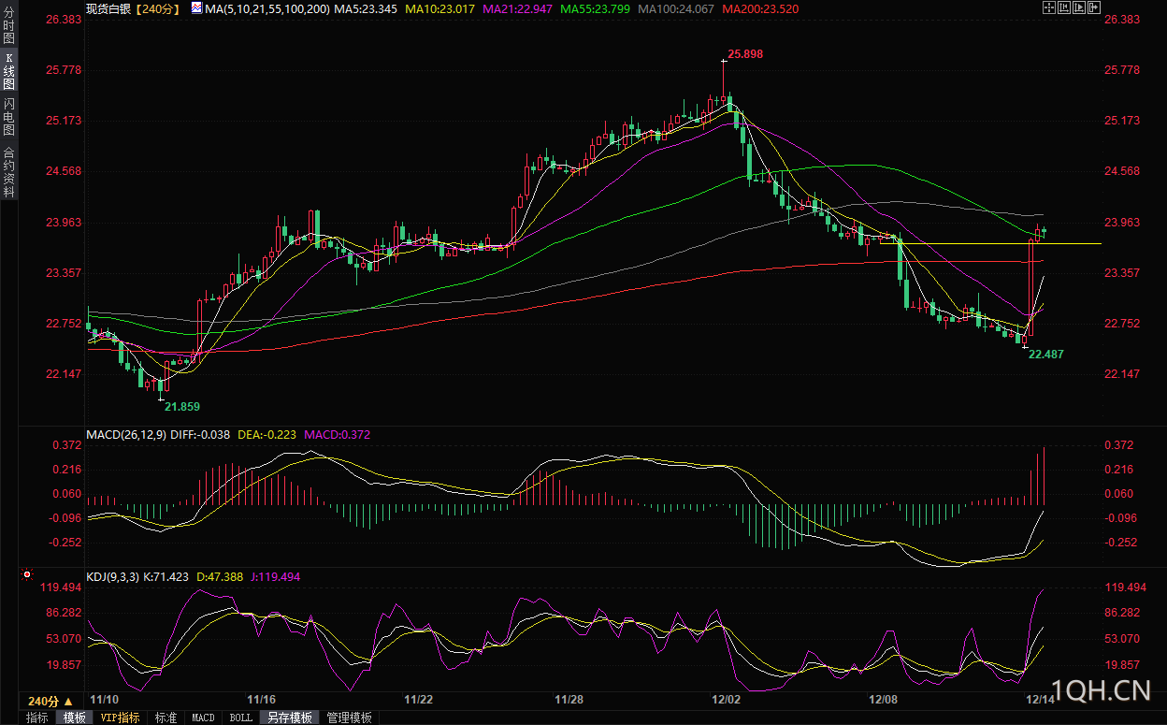
Task: Click the MACD(26,12,9) indicator label
Action: pyautogui.click(x=124, y=434)
